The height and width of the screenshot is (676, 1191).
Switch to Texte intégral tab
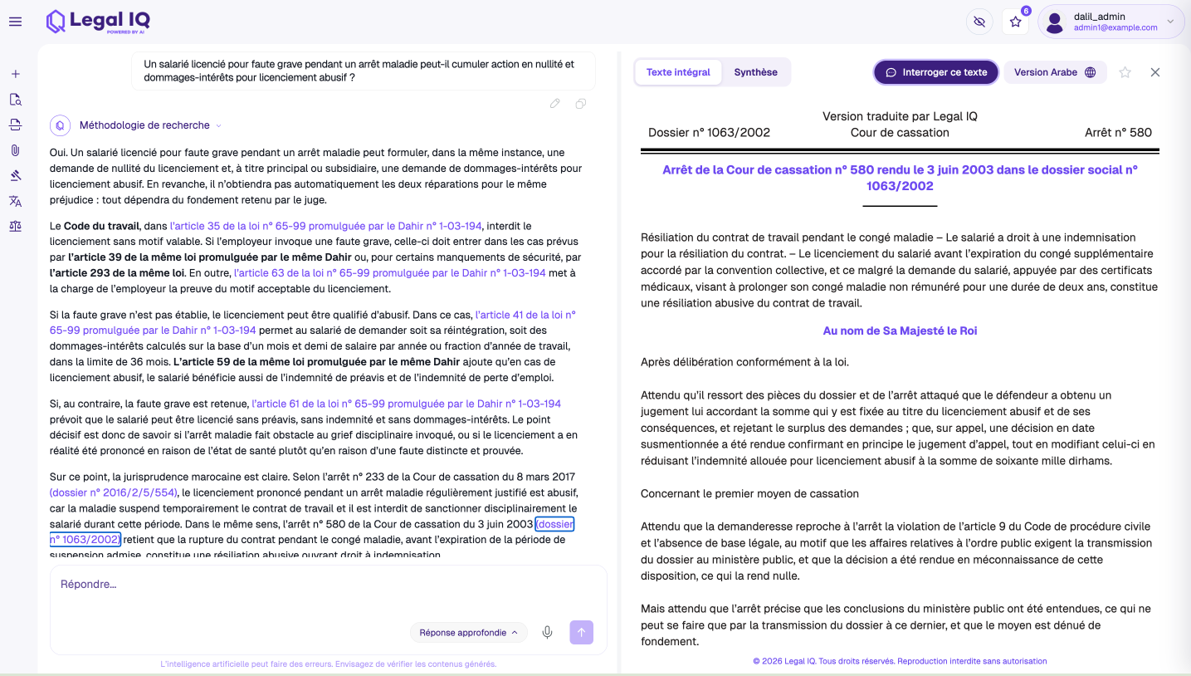point(678,72)
